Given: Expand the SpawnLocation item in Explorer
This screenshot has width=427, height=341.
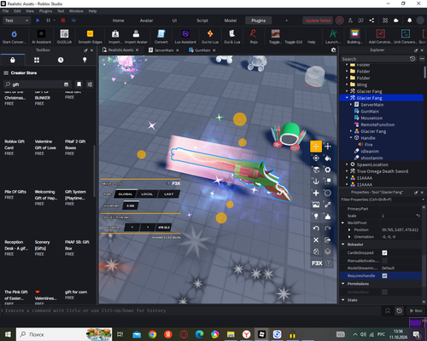Looking at the screenshot, I should point(347,165).
